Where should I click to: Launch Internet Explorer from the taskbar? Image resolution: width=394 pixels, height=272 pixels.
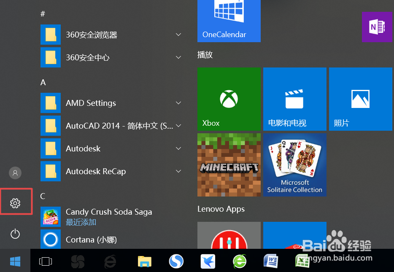pos(110,261)
